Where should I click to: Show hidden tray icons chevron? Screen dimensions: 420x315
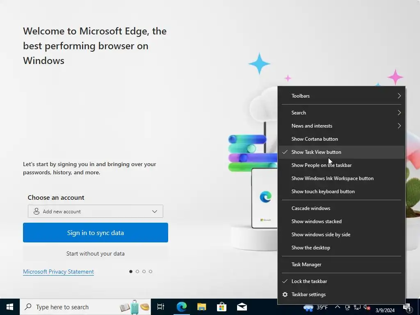pos(338,307)
